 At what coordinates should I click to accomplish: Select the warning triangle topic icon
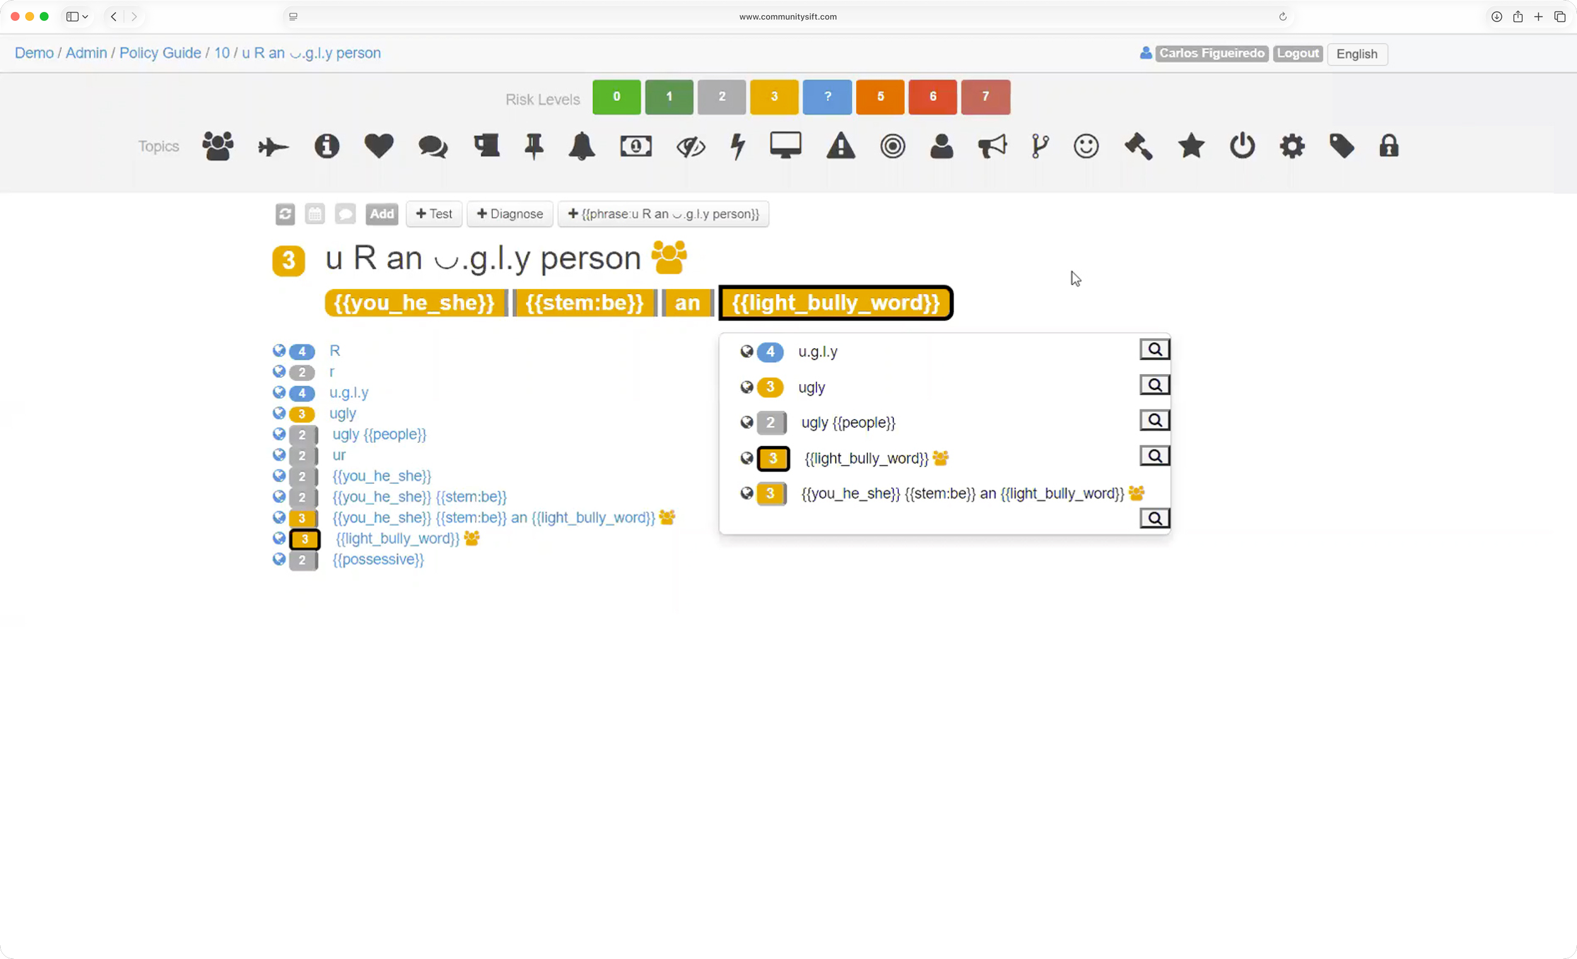pyautogui.click(x=840, y=146)
